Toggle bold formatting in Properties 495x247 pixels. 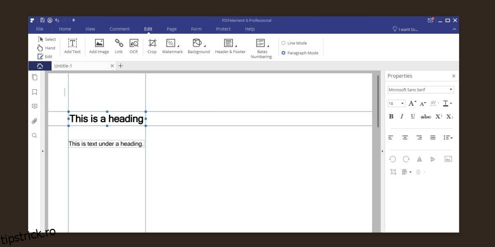click(391, 117)
